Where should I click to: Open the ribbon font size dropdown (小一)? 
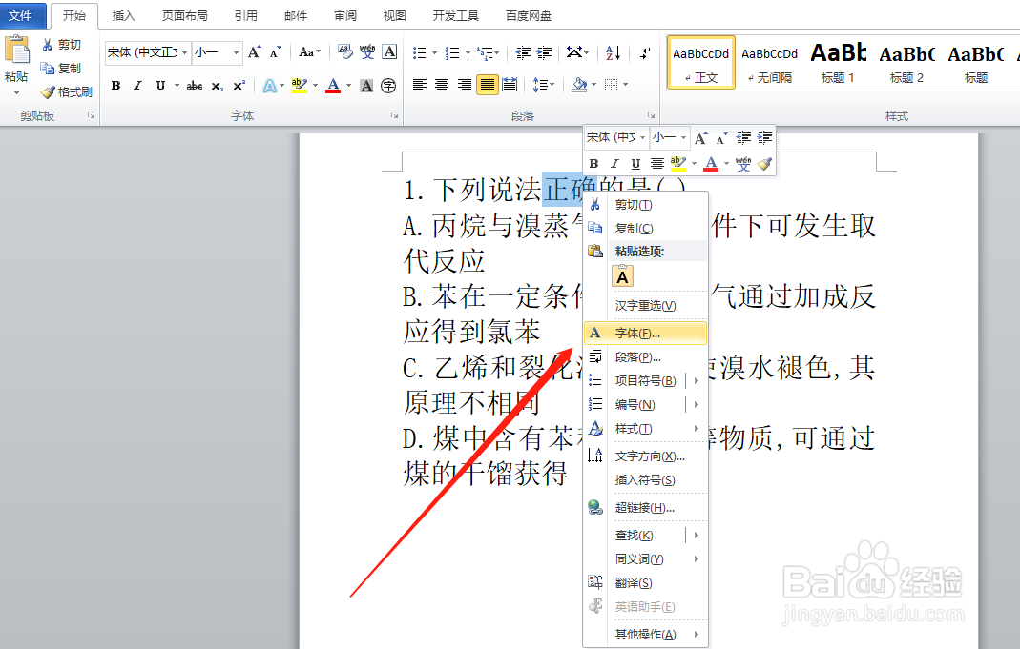pos(236,52)
